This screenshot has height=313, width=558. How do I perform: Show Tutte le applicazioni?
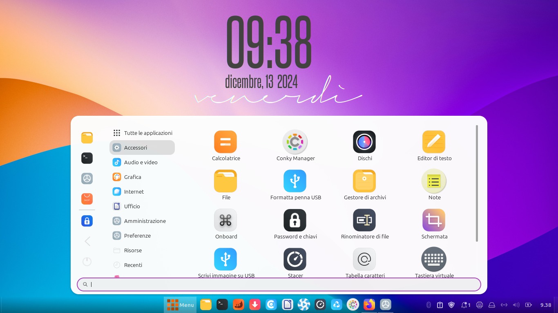[142, 133]
